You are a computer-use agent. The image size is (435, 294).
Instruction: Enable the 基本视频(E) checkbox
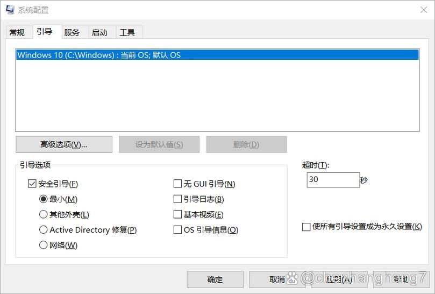(x=177, y=214)
